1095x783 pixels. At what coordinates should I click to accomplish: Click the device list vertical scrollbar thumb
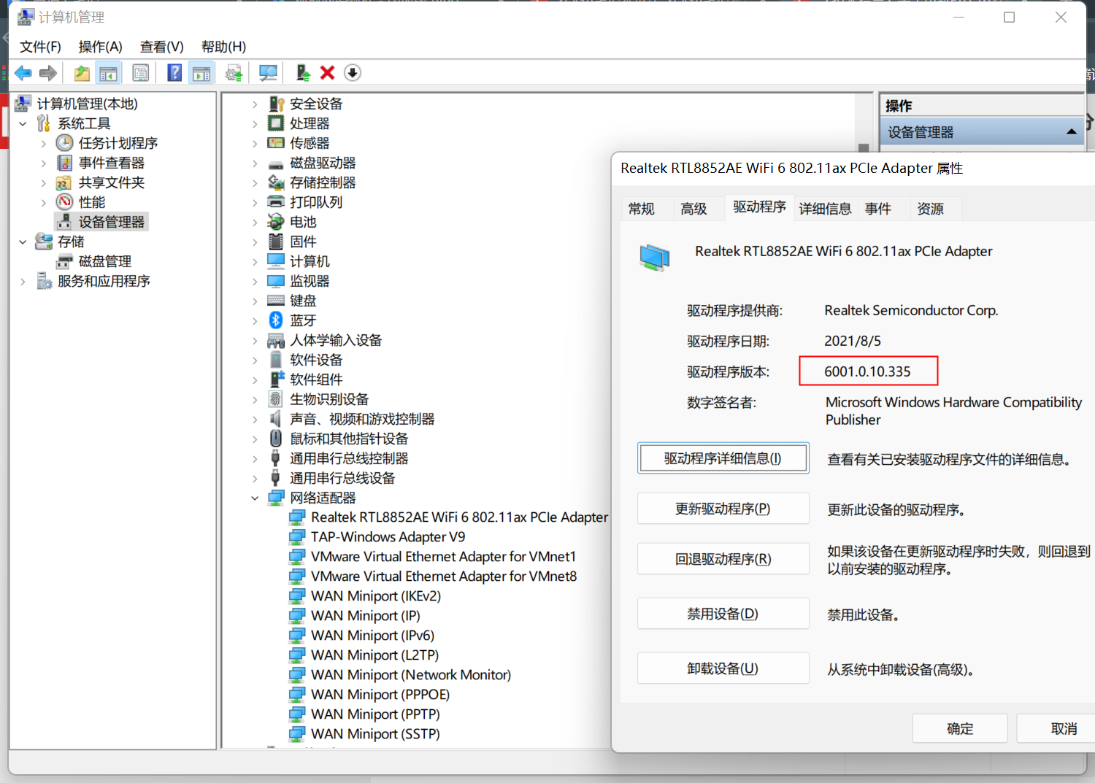(x=864, y=148)
